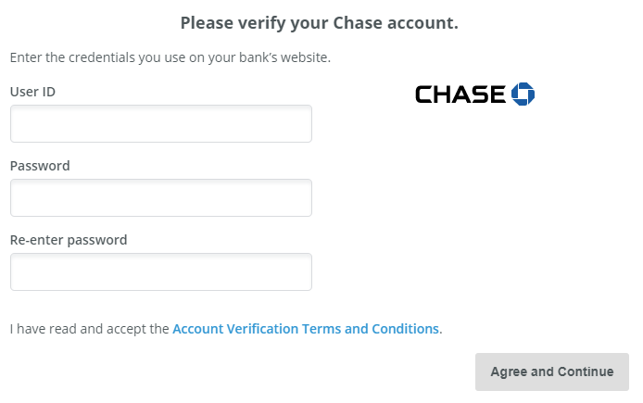The width and height of the screenshot is (643, 403).
Task: Click the 'Password' label above second field
Action: (40, 166)
